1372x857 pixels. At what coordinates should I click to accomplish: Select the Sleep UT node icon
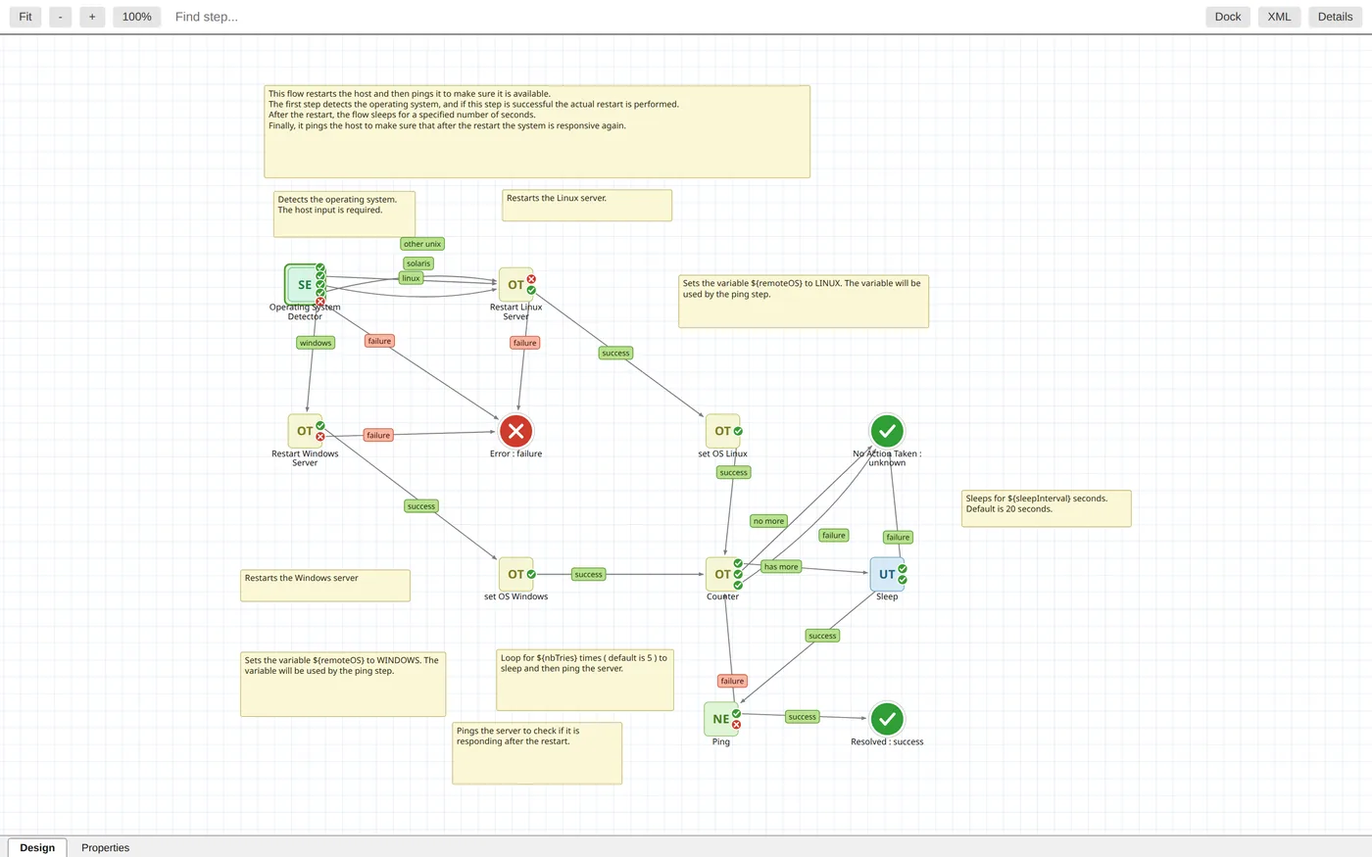tap(887, 574)
